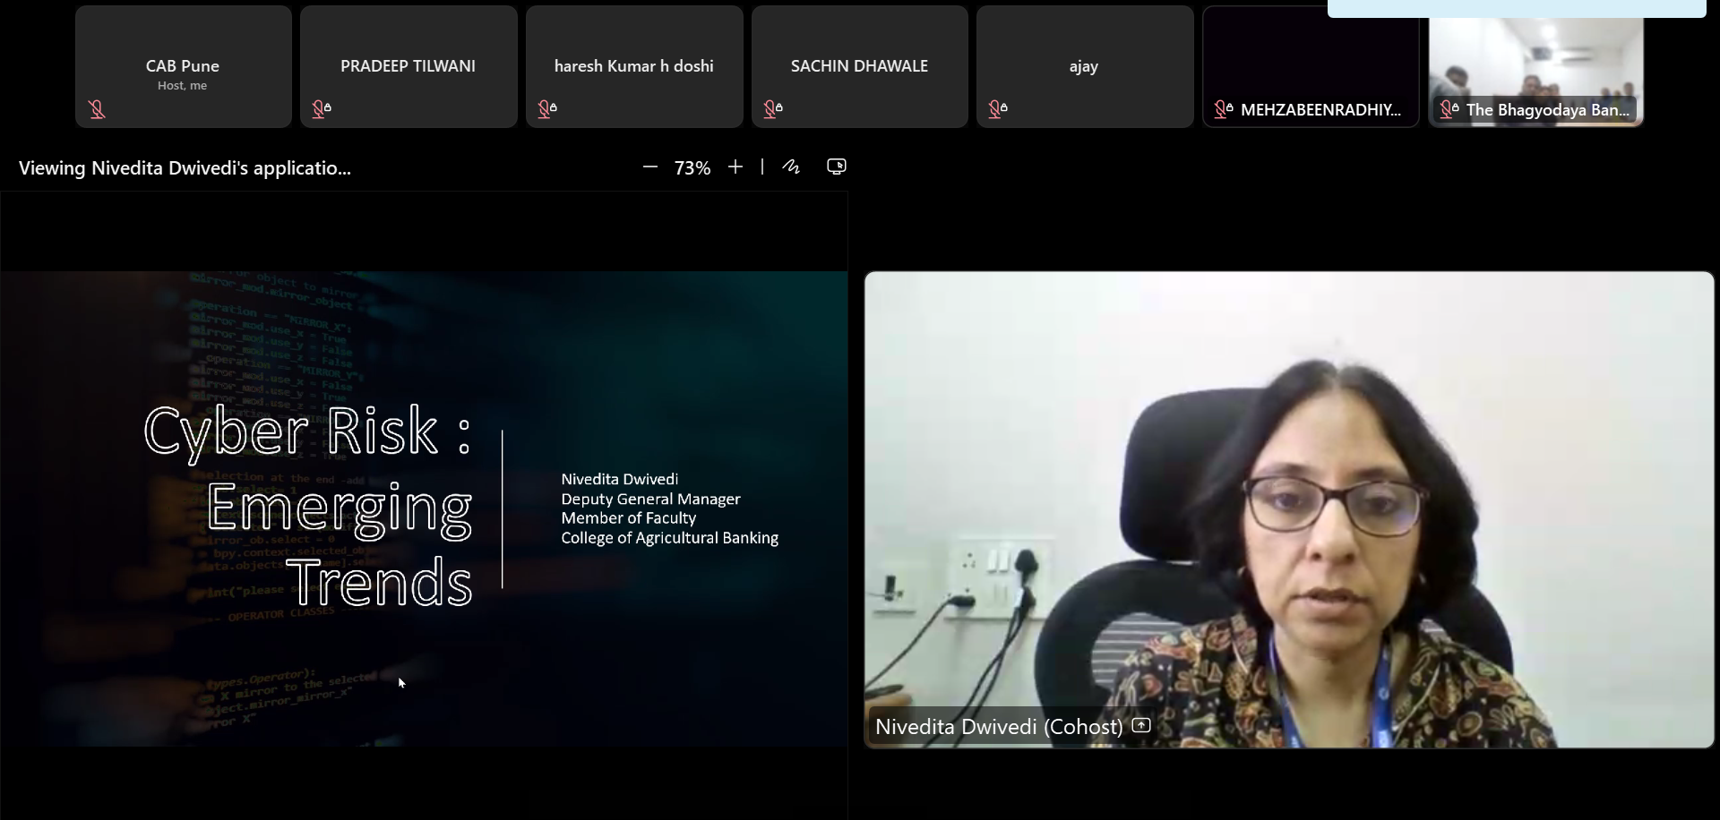Toggle mic icon on MEHZABEENRADHIY tile
Screen dimensions: 1720x820
point(1223,109)
